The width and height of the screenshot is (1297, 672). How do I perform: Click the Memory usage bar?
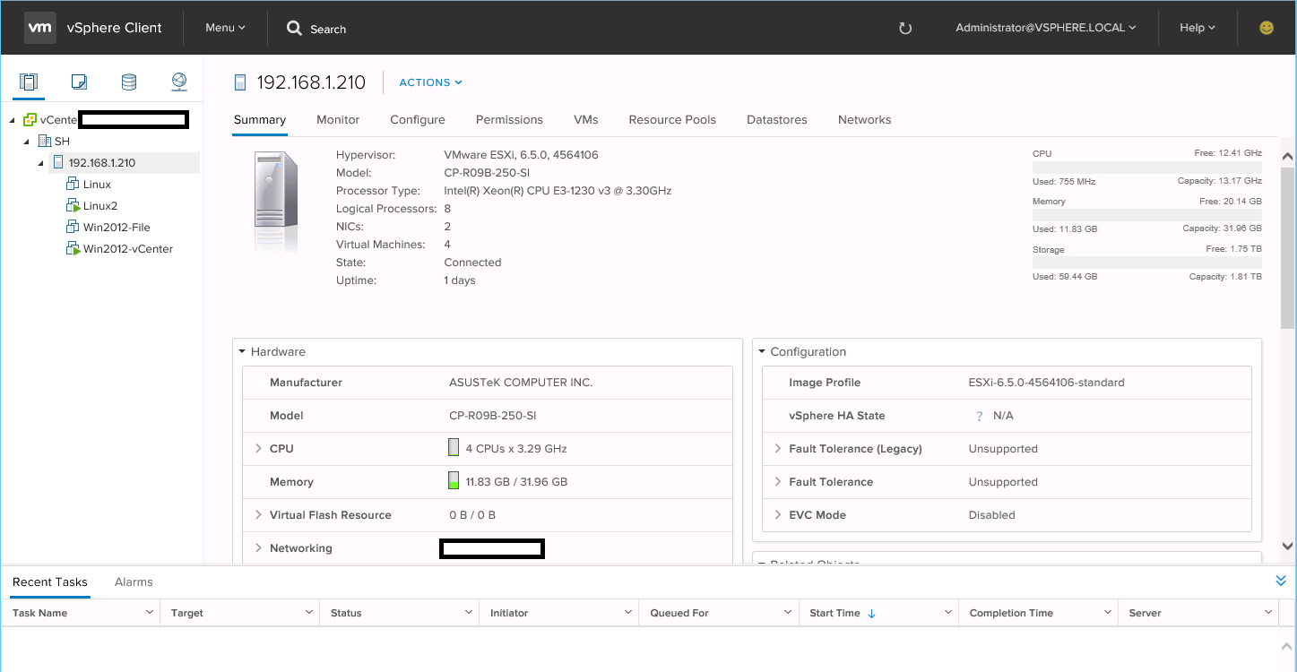coord(1147,215)
